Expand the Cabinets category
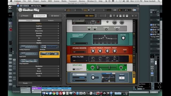Image resolution: width=171 pixels, height=96 pixels. (39, 29)
